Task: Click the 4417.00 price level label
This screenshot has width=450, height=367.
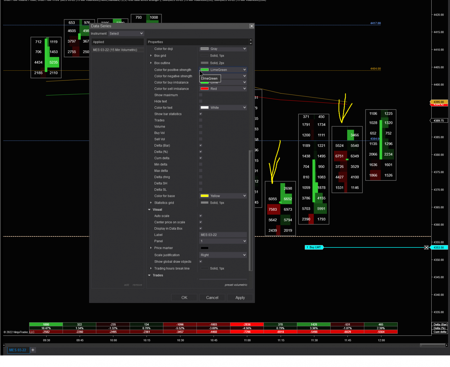Action: [x=376, y=23]
